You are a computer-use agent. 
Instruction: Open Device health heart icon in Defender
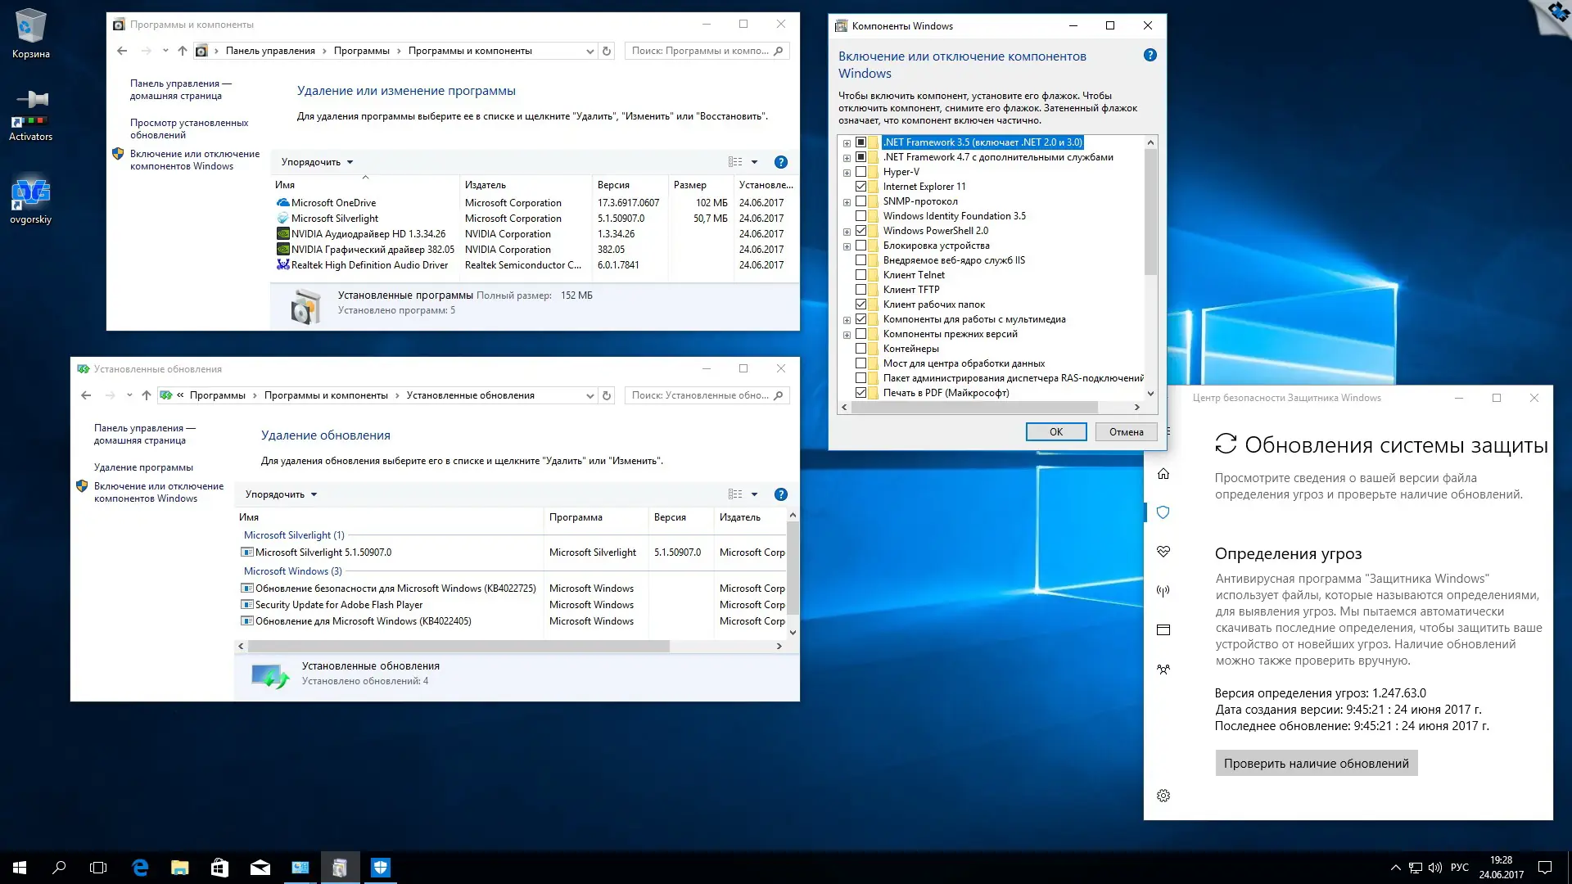point(1163,552)
